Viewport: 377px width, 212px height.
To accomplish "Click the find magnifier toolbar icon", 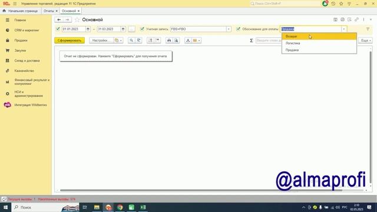I will pos(131,41).
